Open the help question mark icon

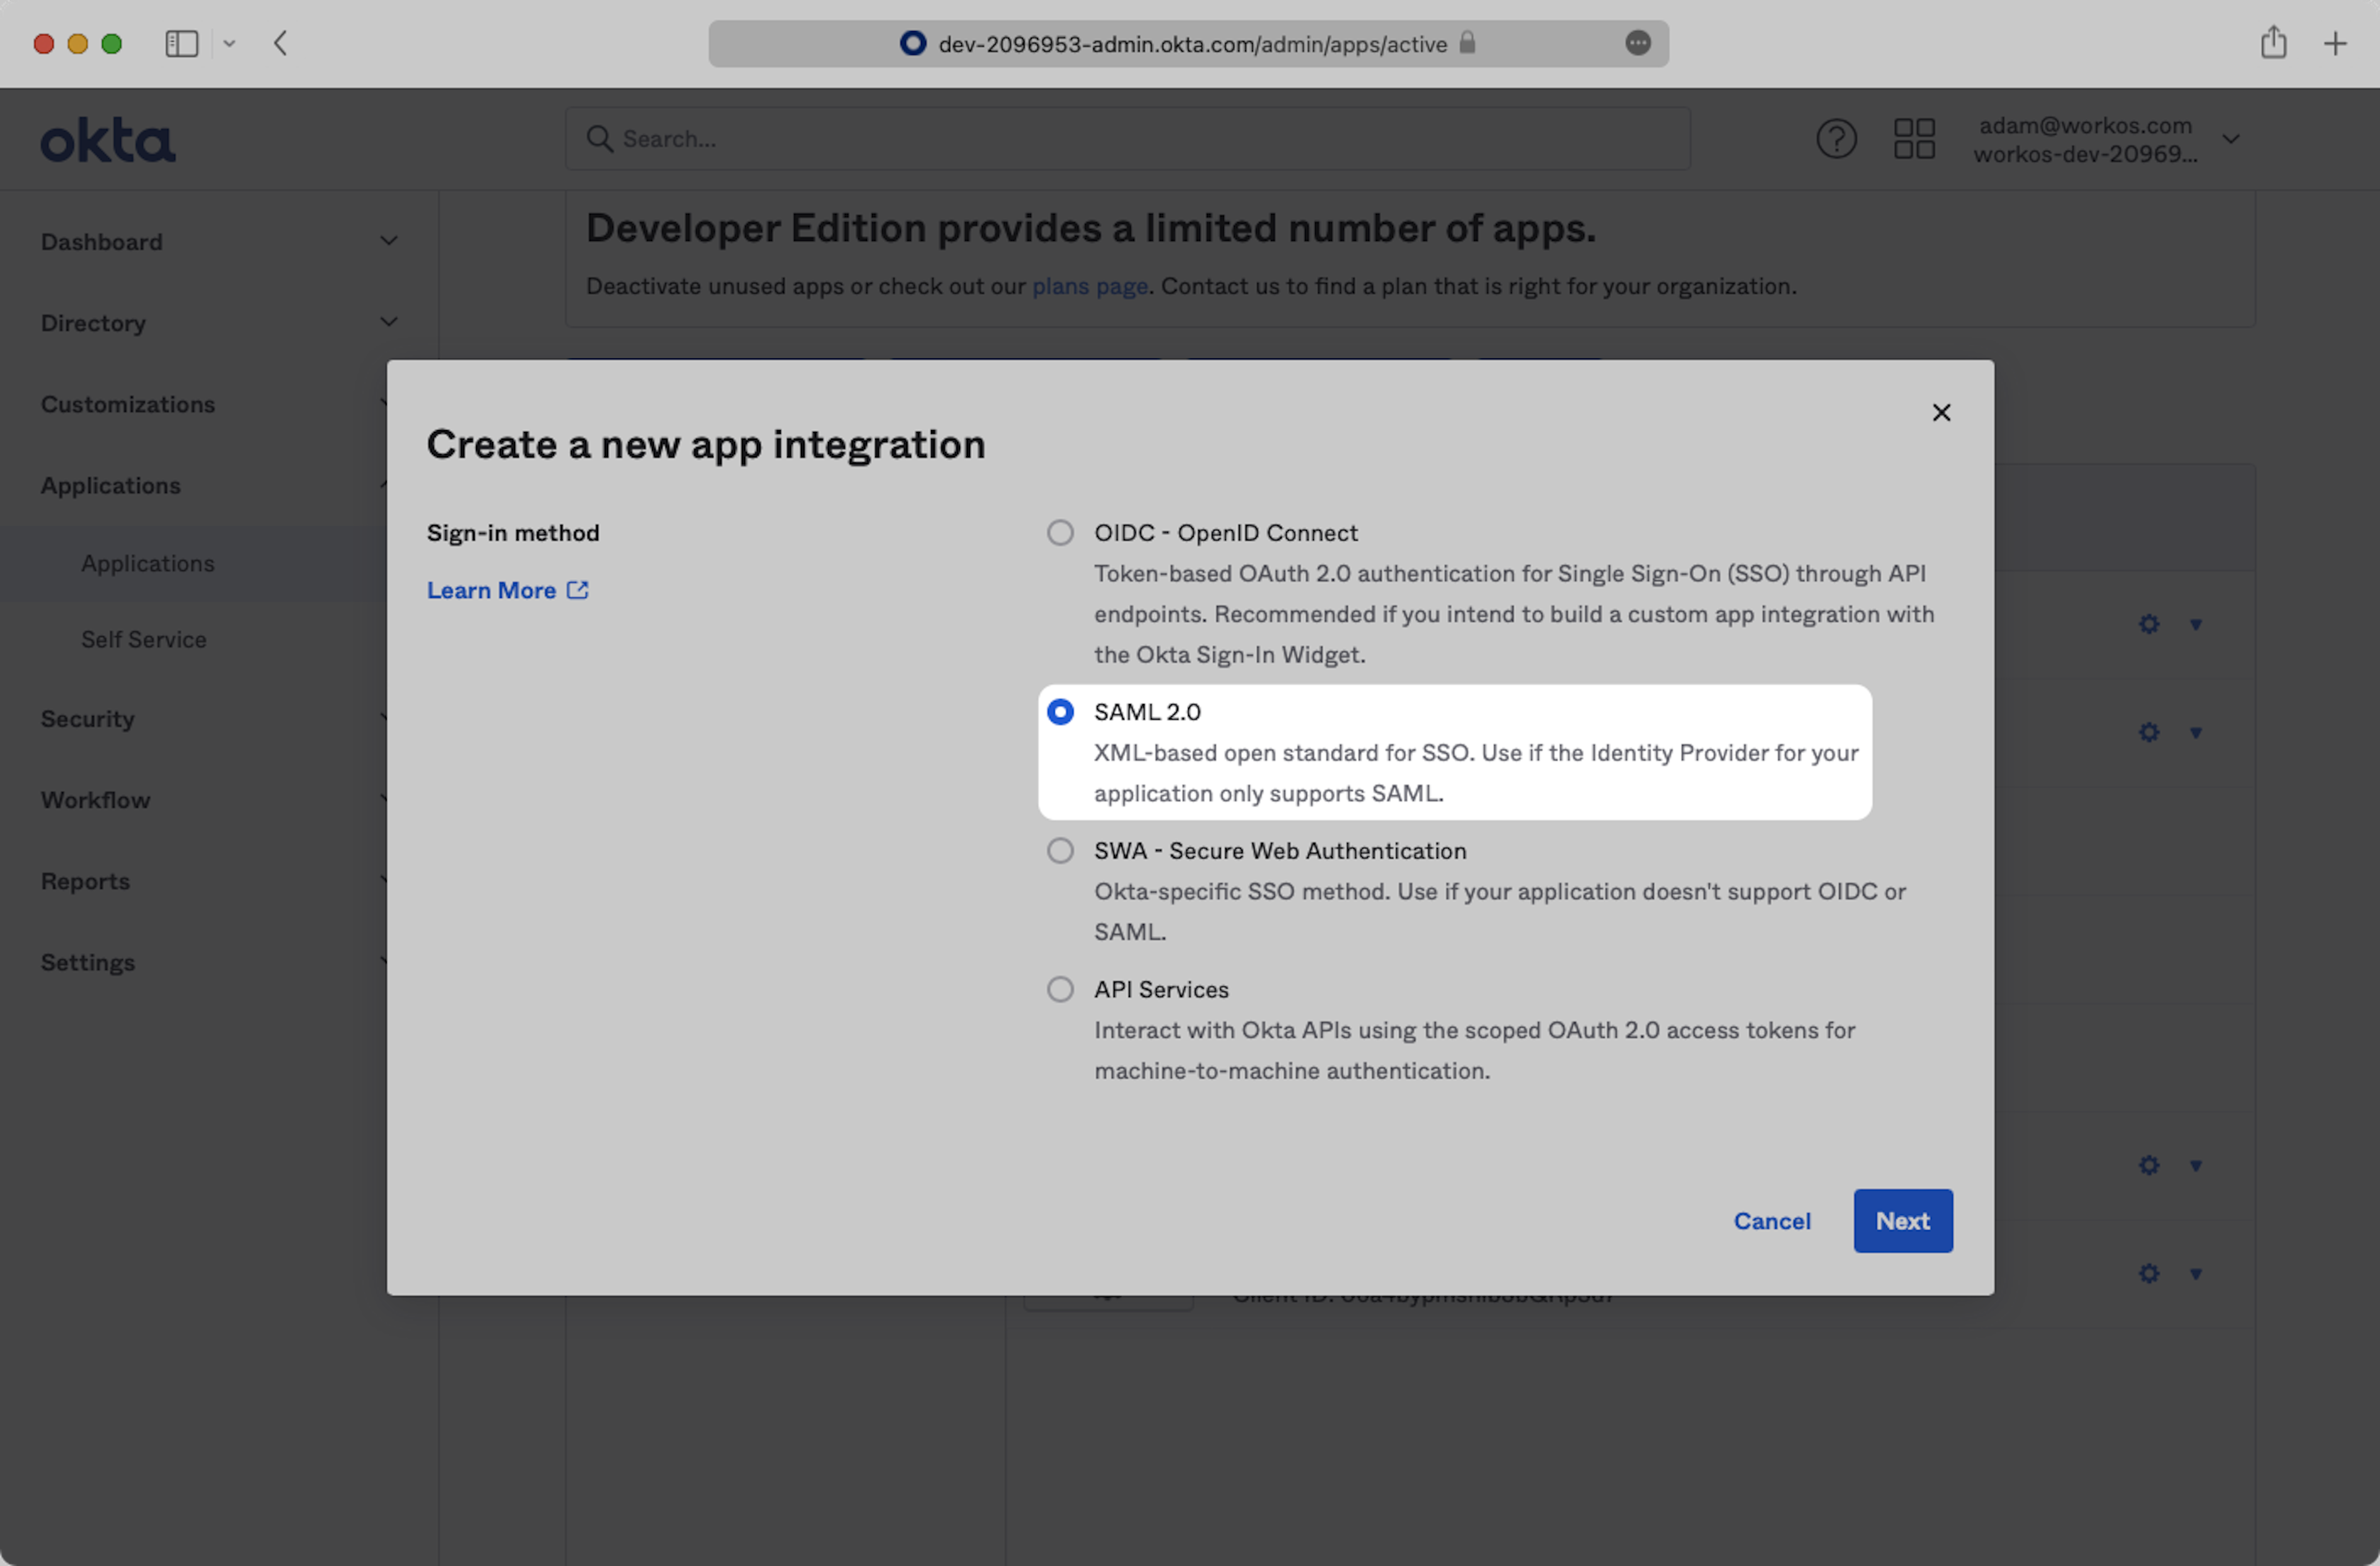pos(1836,139)
